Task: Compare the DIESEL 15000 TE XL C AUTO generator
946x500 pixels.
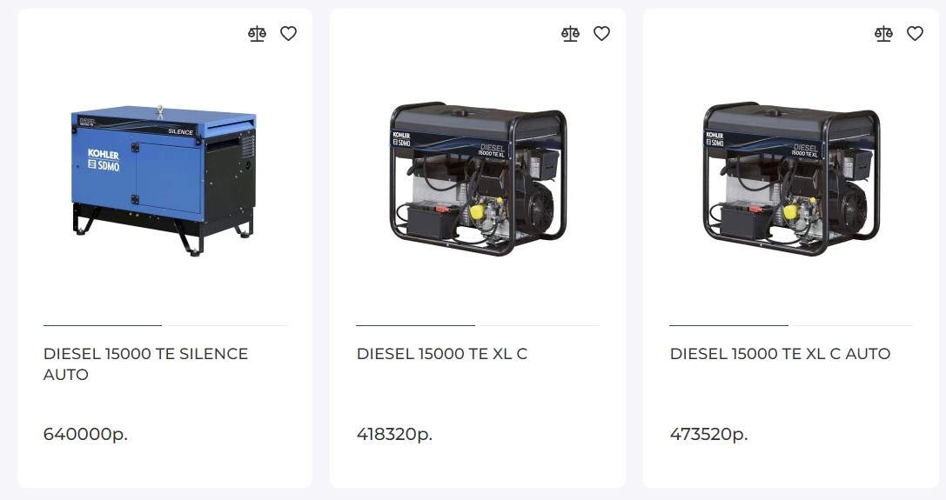Action: pyautogui.click(x=884, y=34)
